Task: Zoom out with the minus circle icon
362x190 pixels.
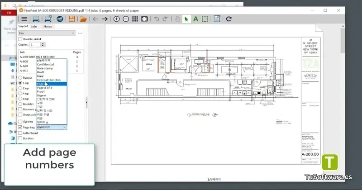Action: [126, 19]
